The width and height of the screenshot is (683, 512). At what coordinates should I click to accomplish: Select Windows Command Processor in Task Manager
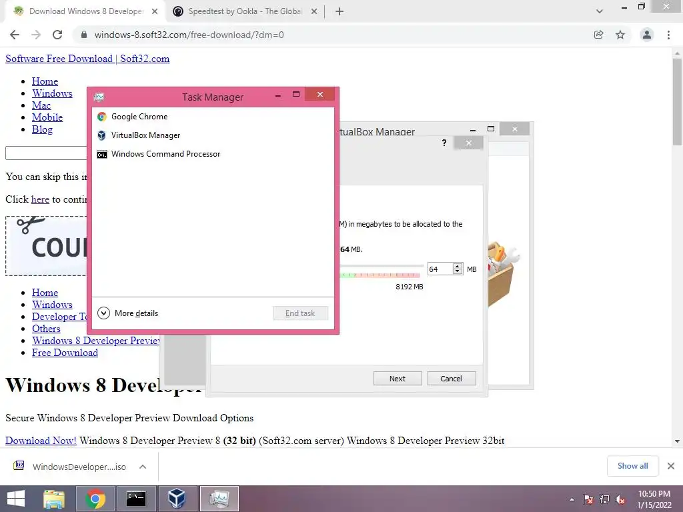[213, 154]
